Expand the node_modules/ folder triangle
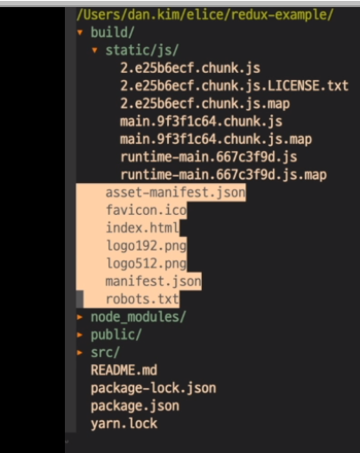Viewport: 360px width, 453px height. 80,317
